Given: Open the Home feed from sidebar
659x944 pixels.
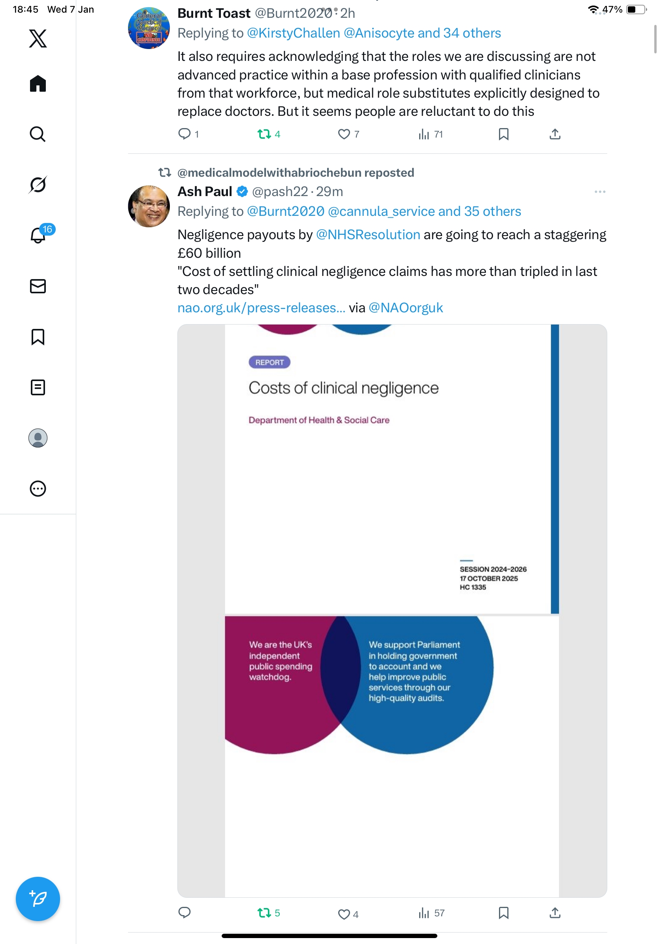Looking at the screenshot, I should point(38,84).
